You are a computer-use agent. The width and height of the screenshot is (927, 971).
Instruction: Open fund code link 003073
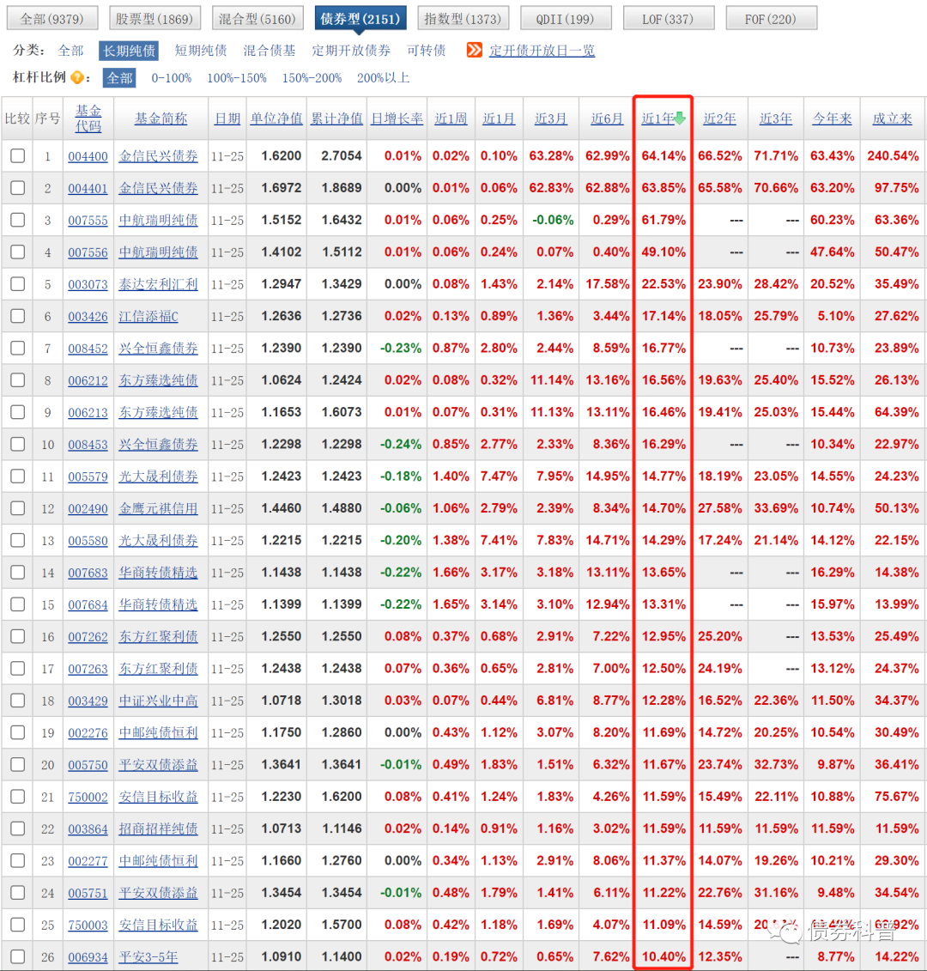pyautogui.click(x=88, y=284)
